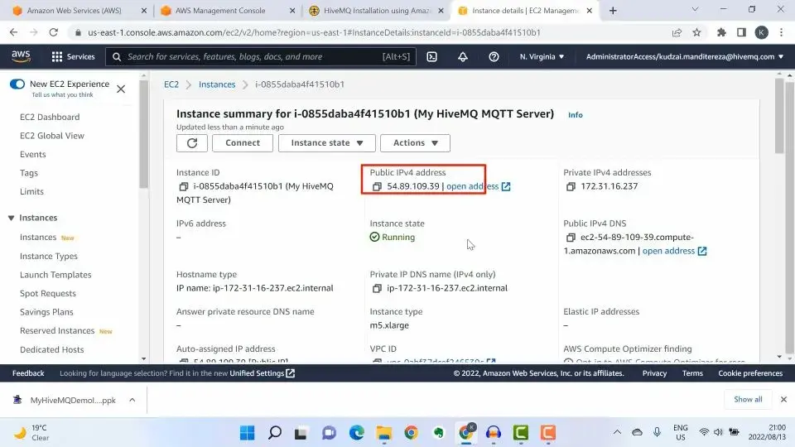Image resolution: width=795 pixels, height=447 pixels.
Task: Open Events in the sidebar
Action: tap(33, 155)
